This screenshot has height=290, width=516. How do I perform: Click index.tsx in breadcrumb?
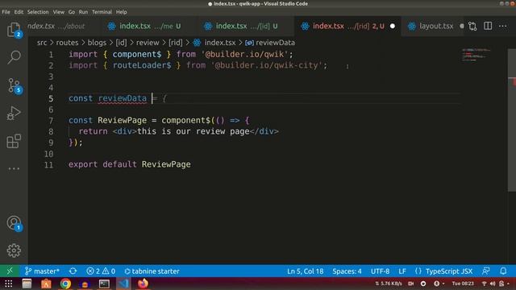(220, 43)
